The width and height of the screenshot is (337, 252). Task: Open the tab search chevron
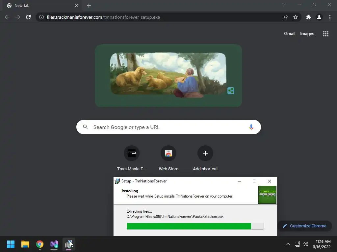284,5
